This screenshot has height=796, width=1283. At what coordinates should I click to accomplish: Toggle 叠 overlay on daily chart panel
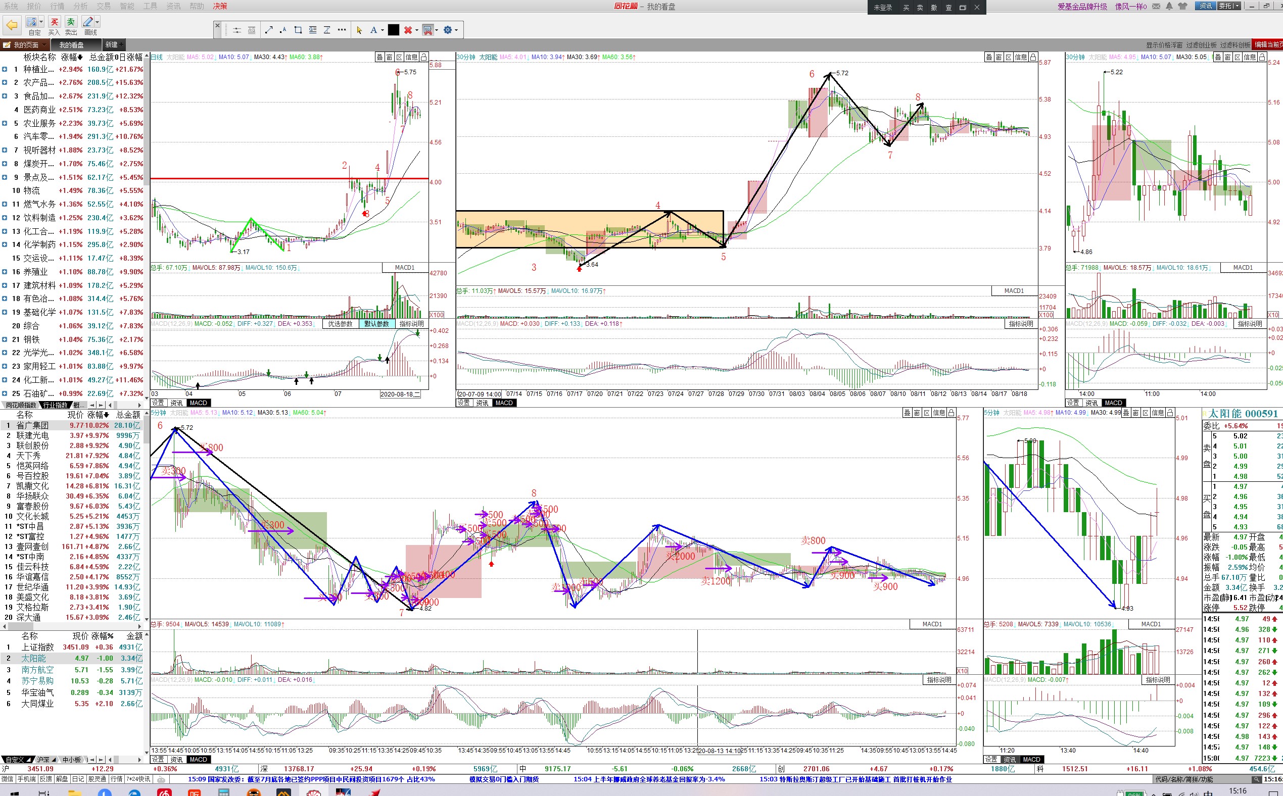(379, 57)
